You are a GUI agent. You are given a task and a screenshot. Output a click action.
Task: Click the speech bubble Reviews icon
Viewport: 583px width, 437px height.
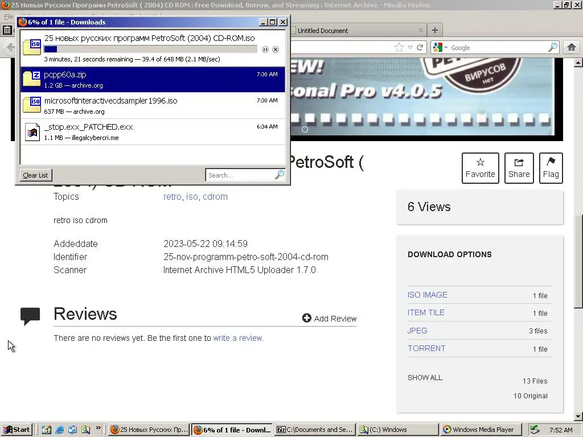30,316
